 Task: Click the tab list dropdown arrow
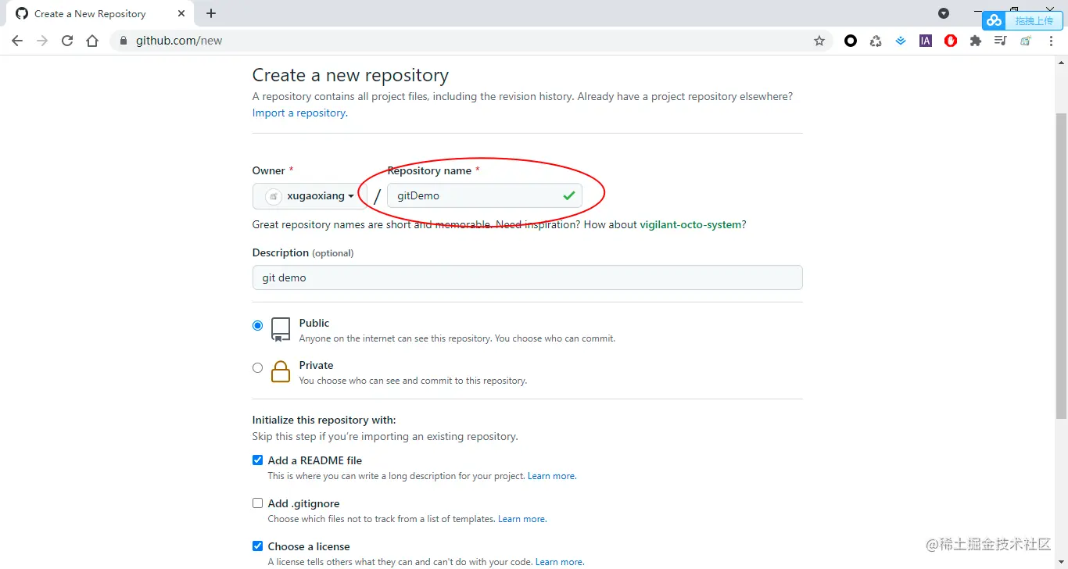(x=943, y=13)
